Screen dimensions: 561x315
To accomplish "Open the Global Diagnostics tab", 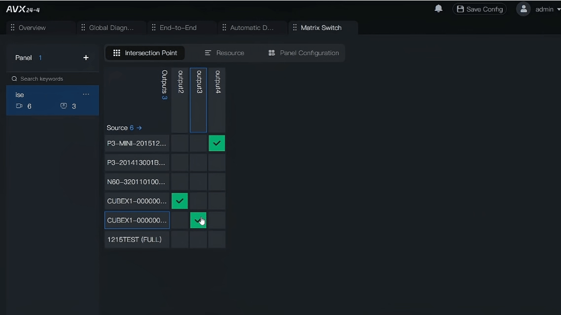I will click(111, 28).
